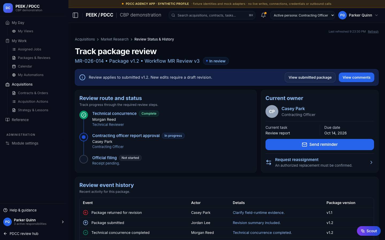This screenshot has height=240, width=385.
Task: Expand Parker Quinn responsibilities in the sidebar
Action: (x=63, y=222)
